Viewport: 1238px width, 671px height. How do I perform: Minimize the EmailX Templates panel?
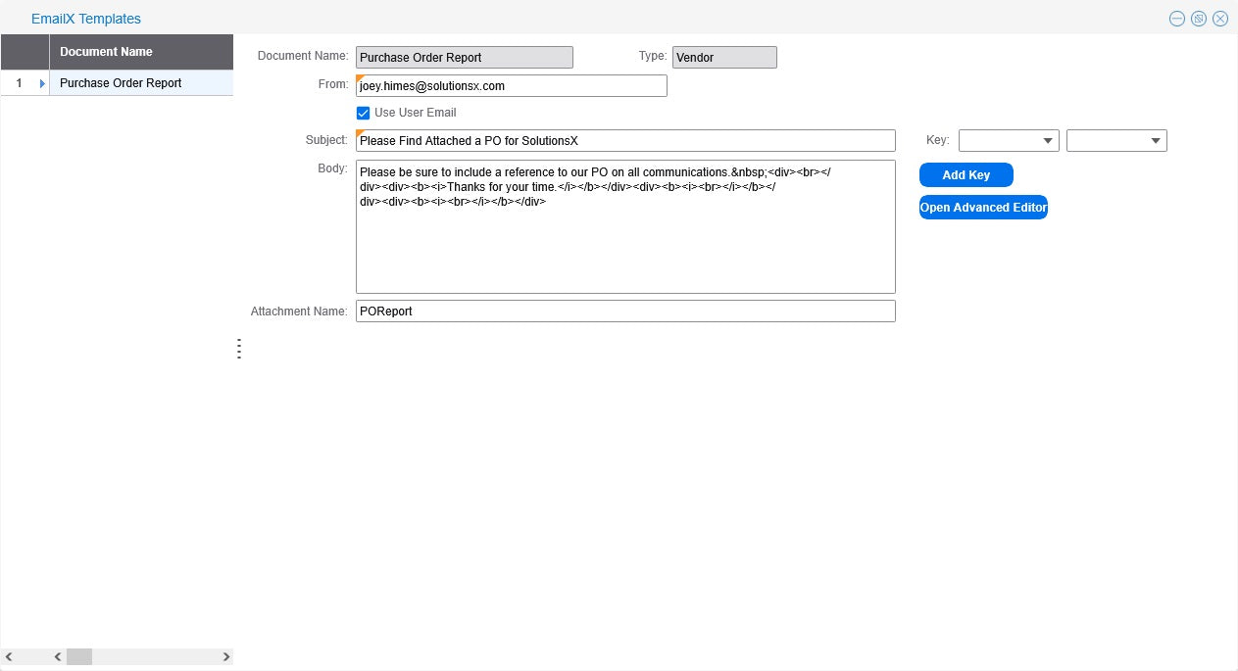tap(1176, 19)
